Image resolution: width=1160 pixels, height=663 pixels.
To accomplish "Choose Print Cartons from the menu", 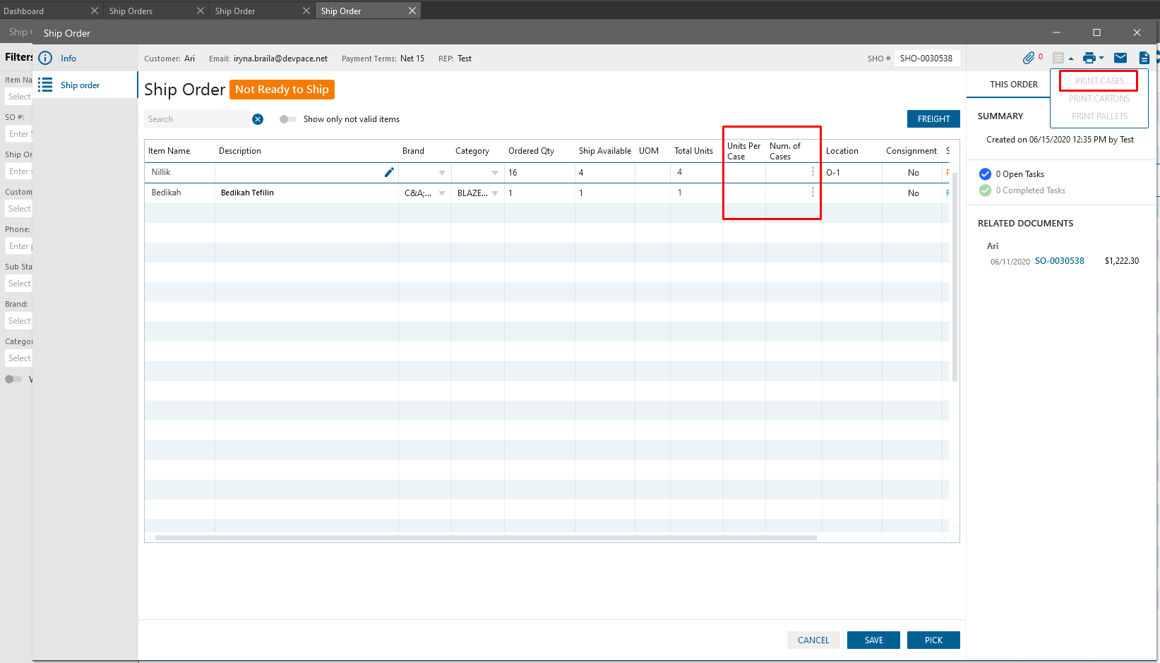I will (x=1099, y=99).
